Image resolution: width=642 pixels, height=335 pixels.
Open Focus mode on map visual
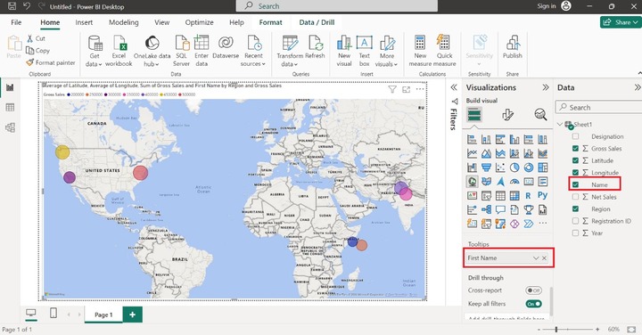coord(407,89)
